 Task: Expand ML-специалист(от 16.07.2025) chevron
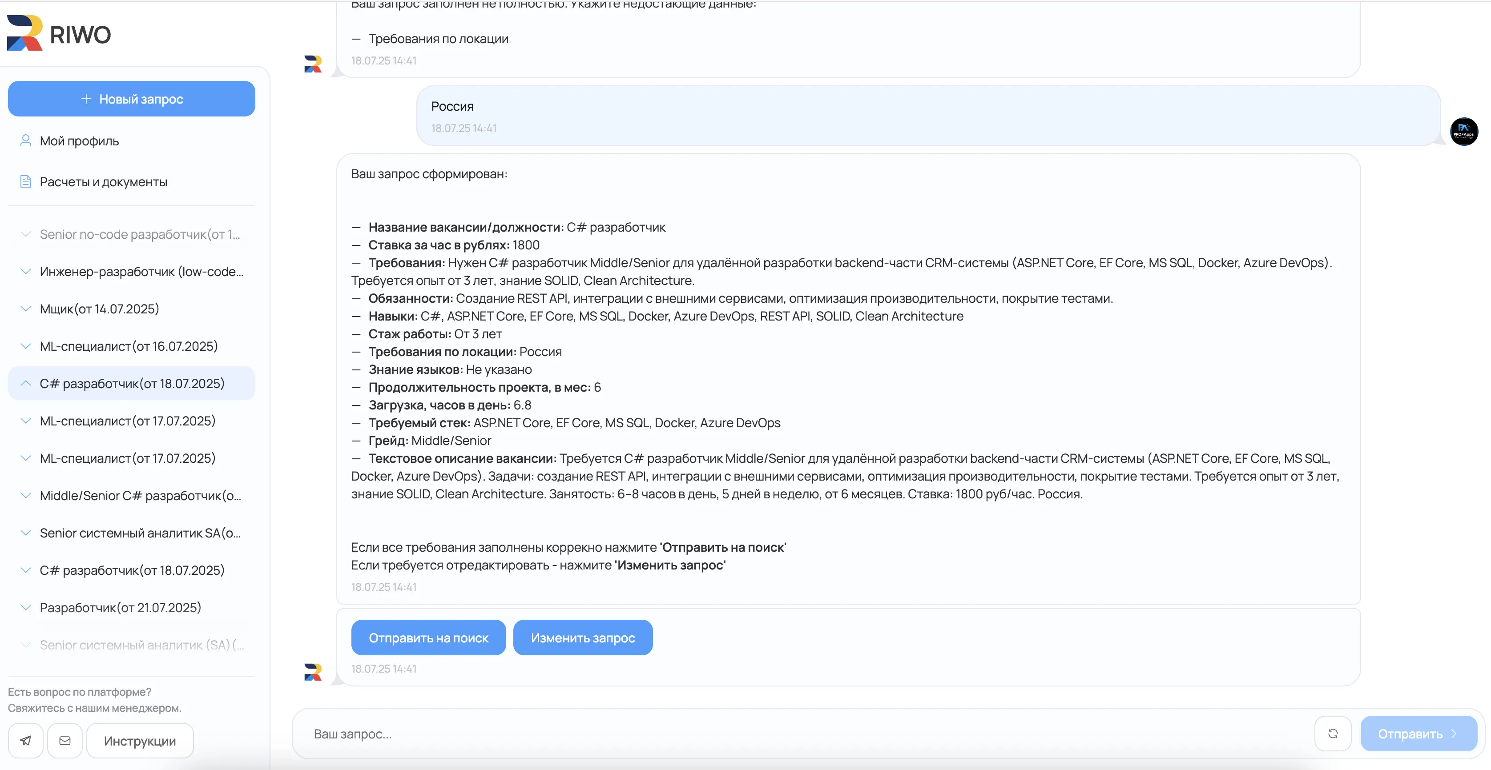point(25,346)
